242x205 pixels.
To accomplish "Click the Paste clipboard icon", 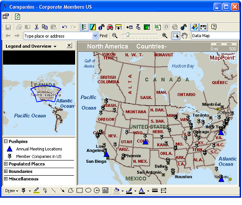I will click(x=54, y=27).
